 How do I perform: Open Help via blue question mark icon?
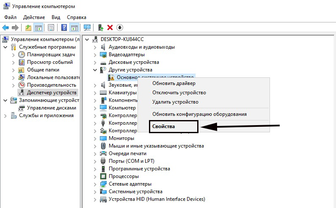pos(64,27)
